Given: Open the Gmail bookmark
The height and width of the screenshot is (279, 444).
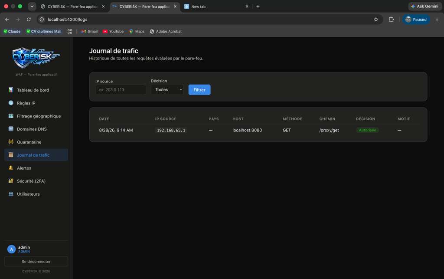Looking at the screenshot, I should tap(89, 31).
